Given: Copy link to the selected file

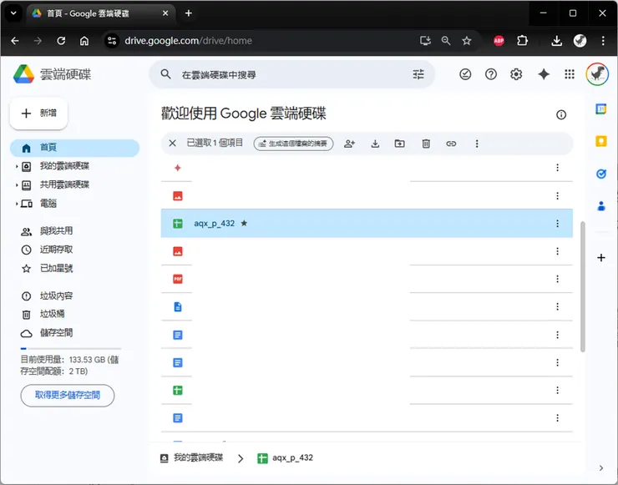Looking at the screenshot, I should pos(451,144).
